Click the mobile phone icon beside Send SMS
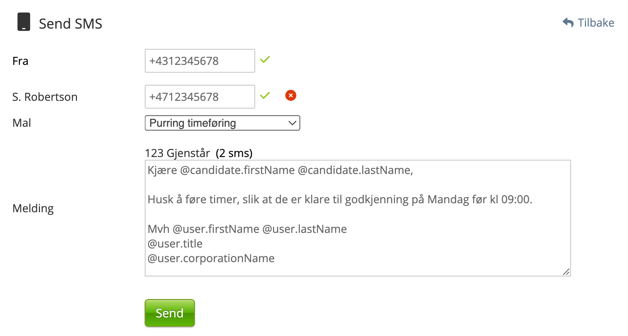 (24, 22)
